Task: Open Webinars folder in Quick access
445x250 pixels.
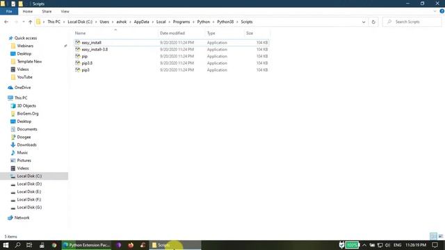Action: pos(25,46)
